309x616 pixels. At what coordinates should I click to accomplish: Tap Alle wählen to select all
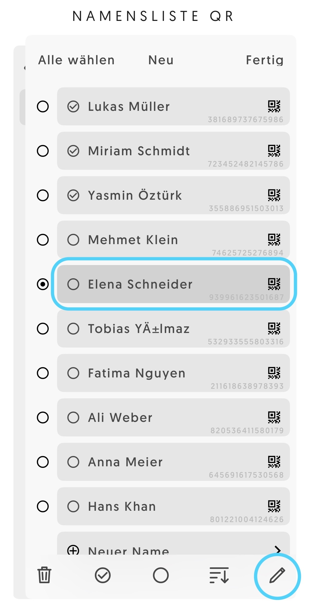77,60
